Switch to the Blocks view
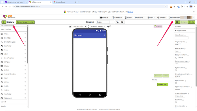The image size is (197, 111). pyautogui.click(x=192, y=22)
